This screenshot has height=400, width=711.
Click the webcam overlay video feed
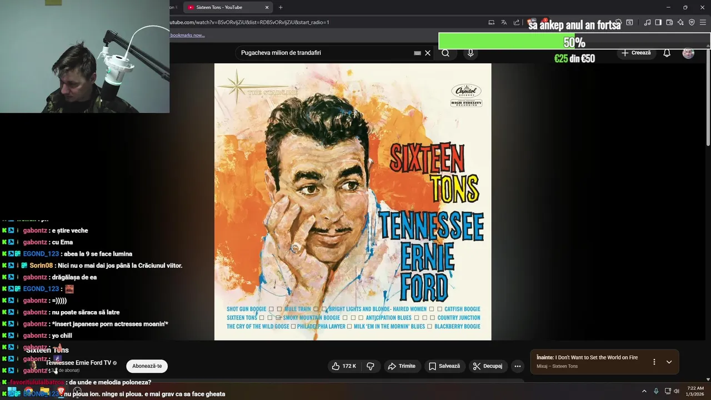pos(84,57)
